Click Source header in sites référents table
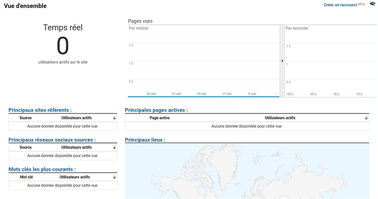The image size is (378, 199). click(25, 118)
